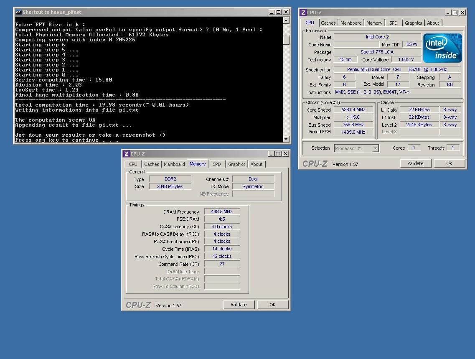This screenshot has height=359, width=475.
Task: Close the hexus_pifast console window
Action: (286, 12)
